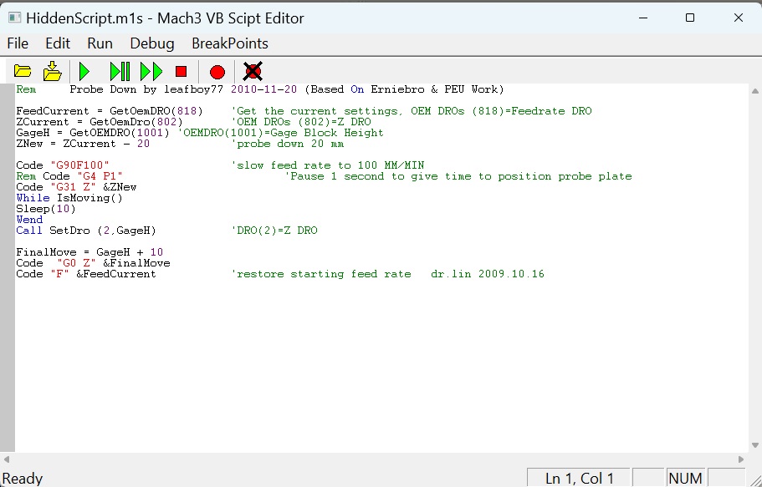Image resolution: width=762 pixels, height=487 pixels.
Task: Click the Save script icon
Action: 52,71
